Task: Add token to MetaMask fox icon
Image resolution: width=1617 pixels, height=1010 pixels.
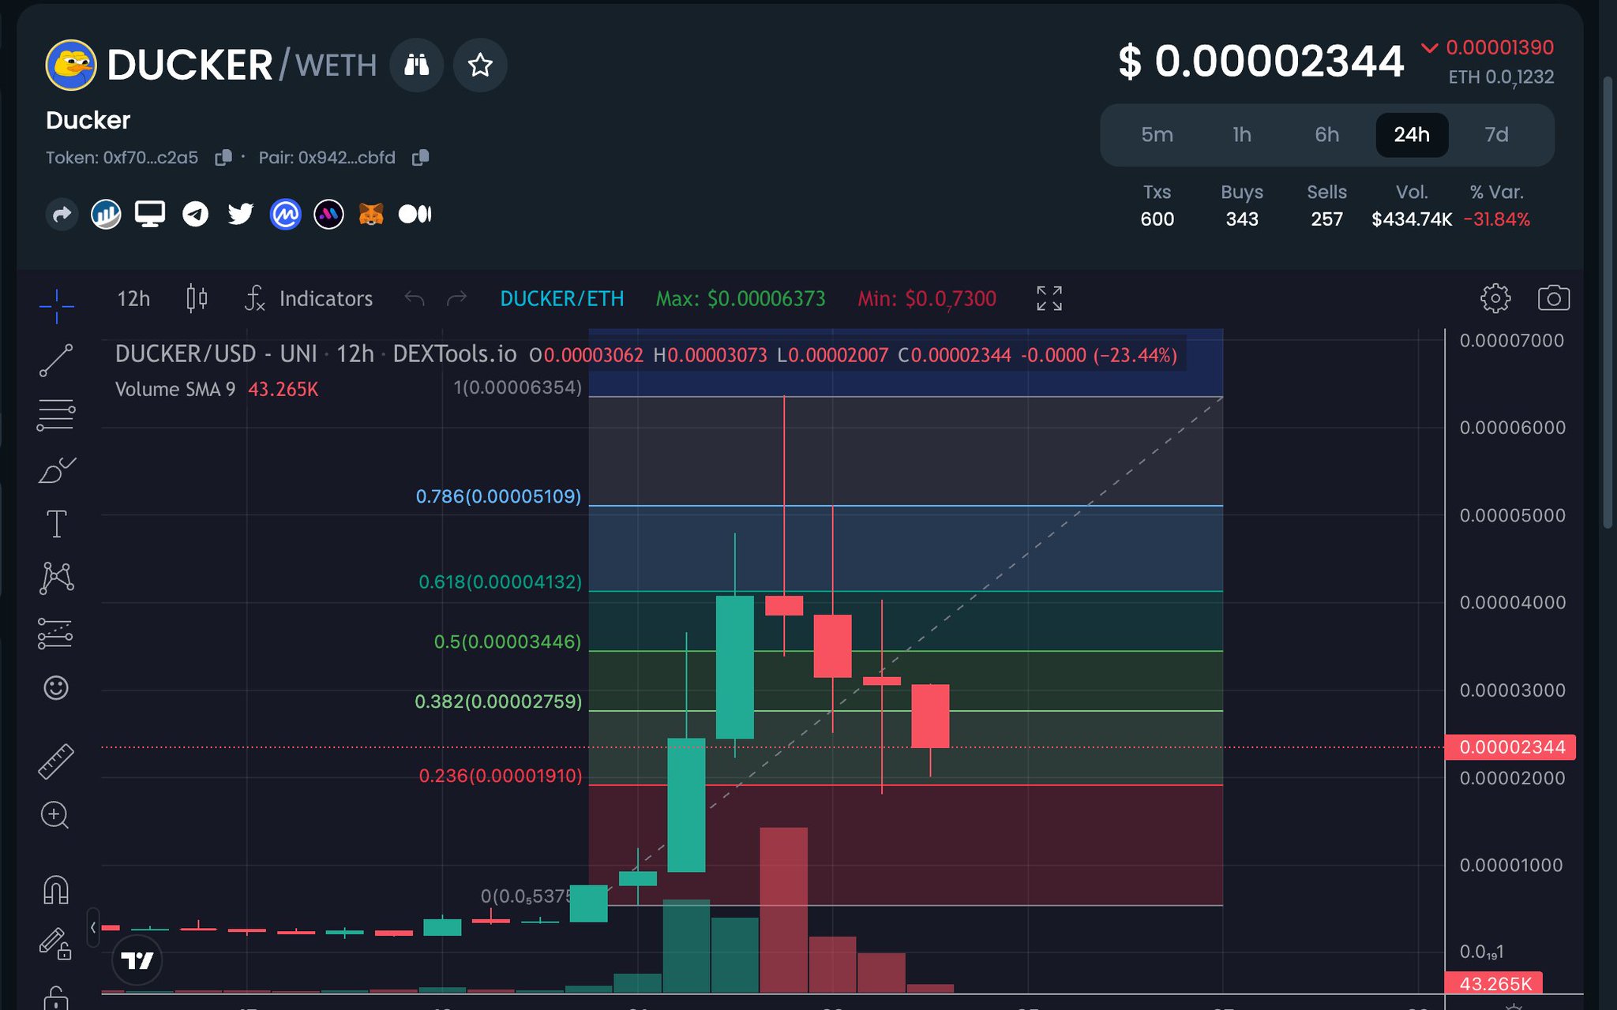Action: coord(371,214)
